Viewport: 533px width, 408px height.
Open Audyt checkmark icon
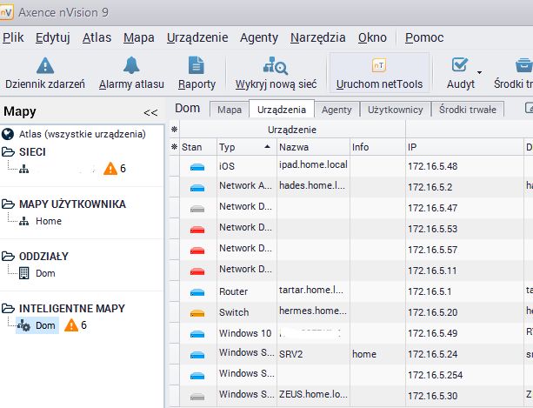pyautogui.click(x=460, y=64)
